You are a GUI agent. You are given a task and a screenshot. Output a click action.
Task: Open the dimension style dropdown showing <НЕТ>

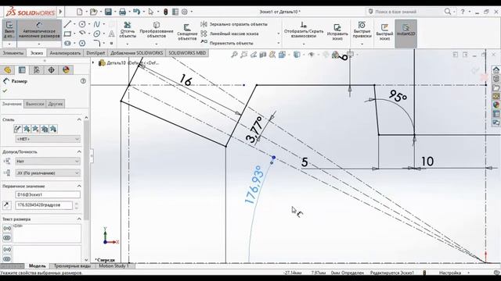pyautogui.click(x=48, y=139)
